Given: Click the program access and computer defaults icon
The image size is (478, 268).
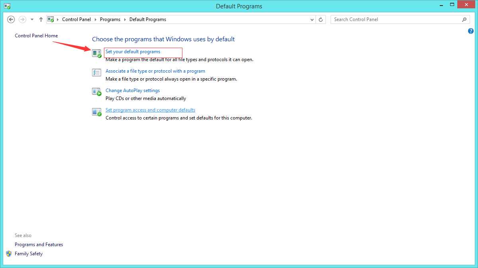Looking at the screenshot, I should point(97,112).
